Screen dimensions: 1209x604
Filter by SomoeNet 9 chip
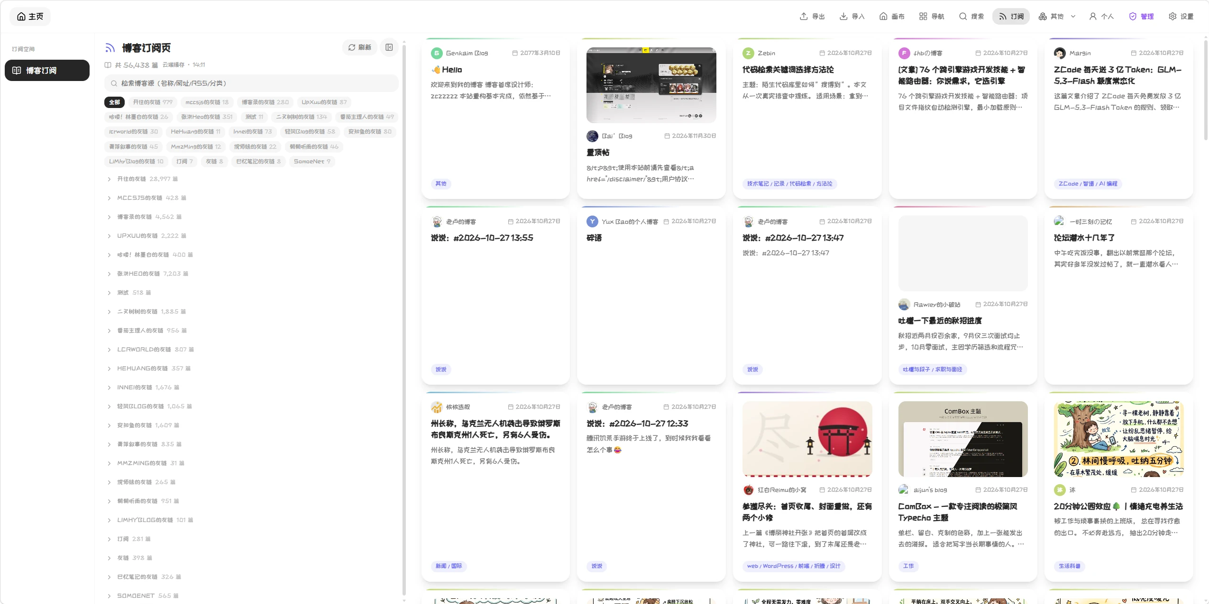tap(312, 161)
